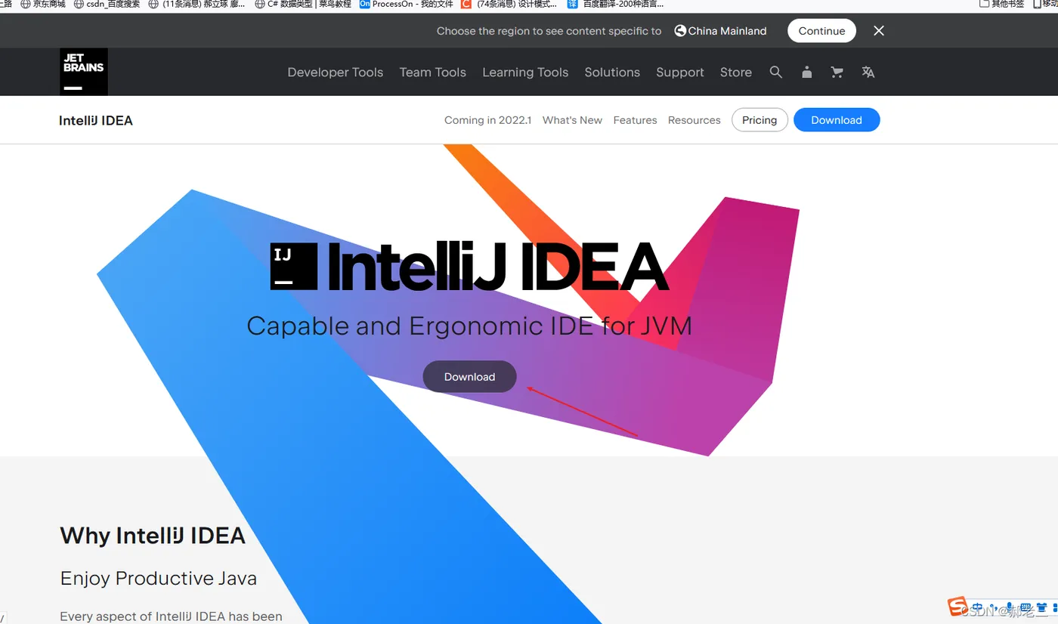The width and height of the screenshot is (1058, 624).
Task: Click the IntelliJ IDEA product name in sub-navigation
Action: click(x=96, y=121)
